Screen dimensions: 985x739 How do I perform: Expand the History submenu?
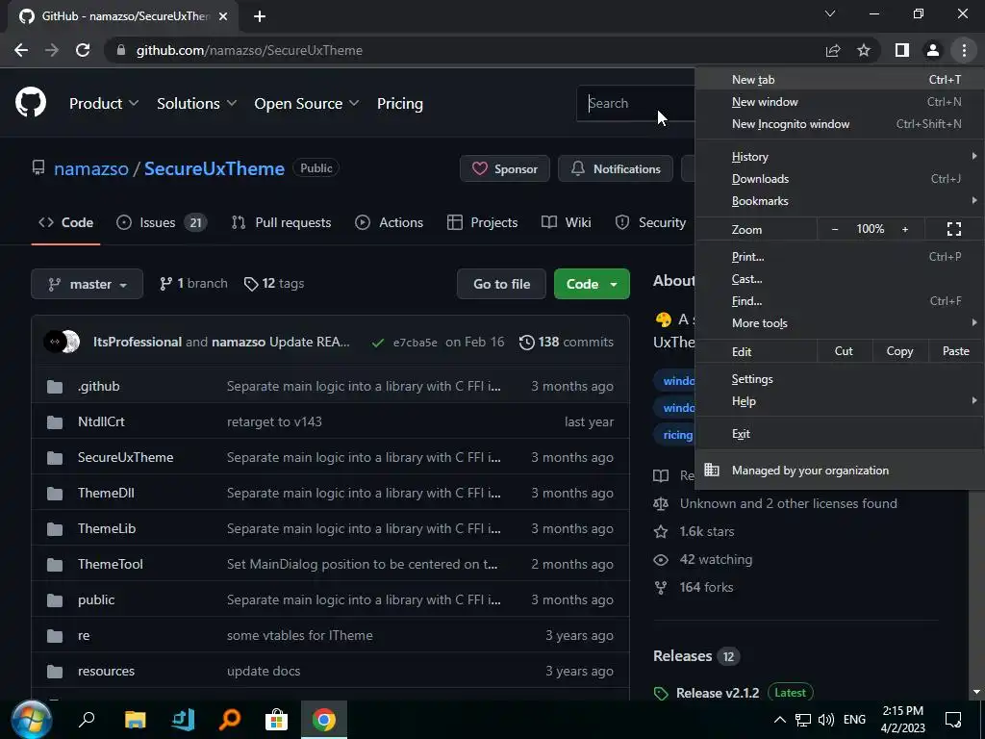840,157
